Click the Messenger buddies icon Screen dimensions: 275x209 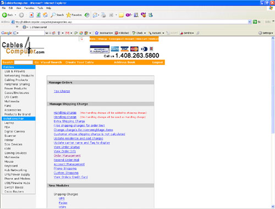[151, 15]
